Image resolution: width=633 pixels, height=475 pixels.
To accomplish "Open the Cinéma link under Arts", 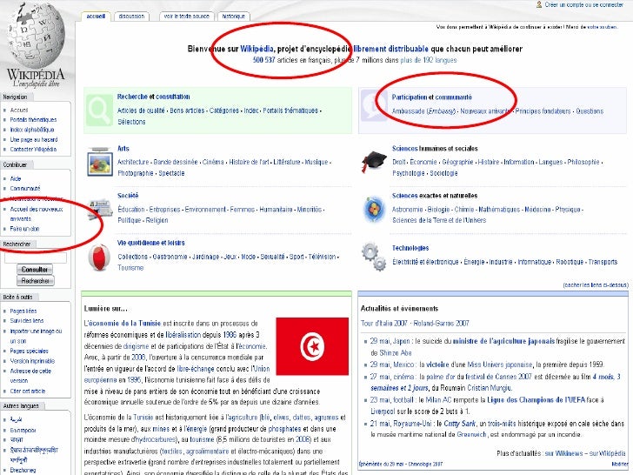I will pos(213,162).
